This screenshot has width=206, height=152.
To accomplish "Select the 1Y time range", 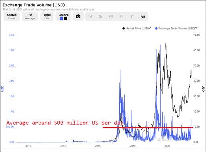I will (121, 16).
